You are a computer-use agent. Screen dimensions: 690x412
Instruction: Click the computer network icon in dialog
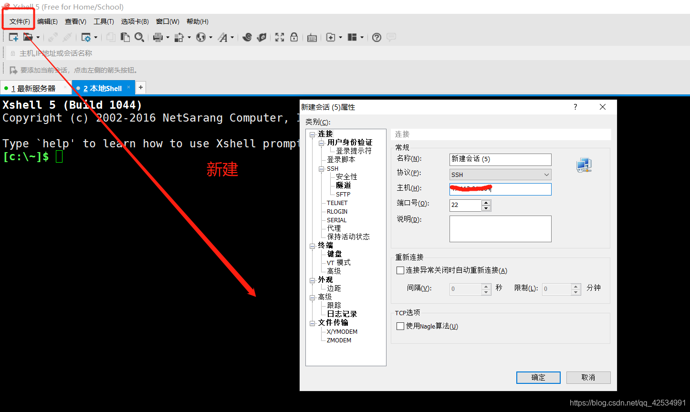pos(584,165)
